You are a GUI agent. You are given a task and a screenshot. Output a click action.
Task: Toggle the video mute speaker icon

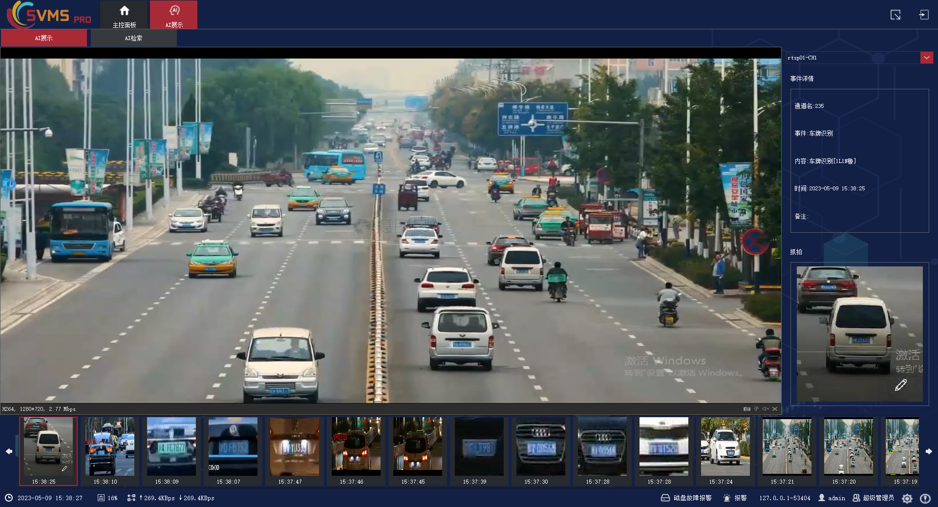(766, 409)
